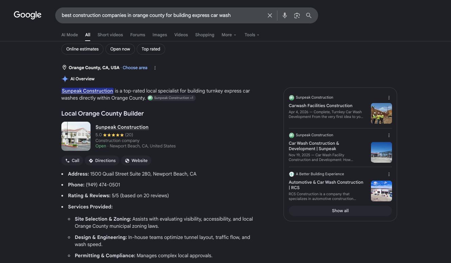The height and width of the screenshot is (263, 451).
Task: Click Show all sources button
Action: 340,211
